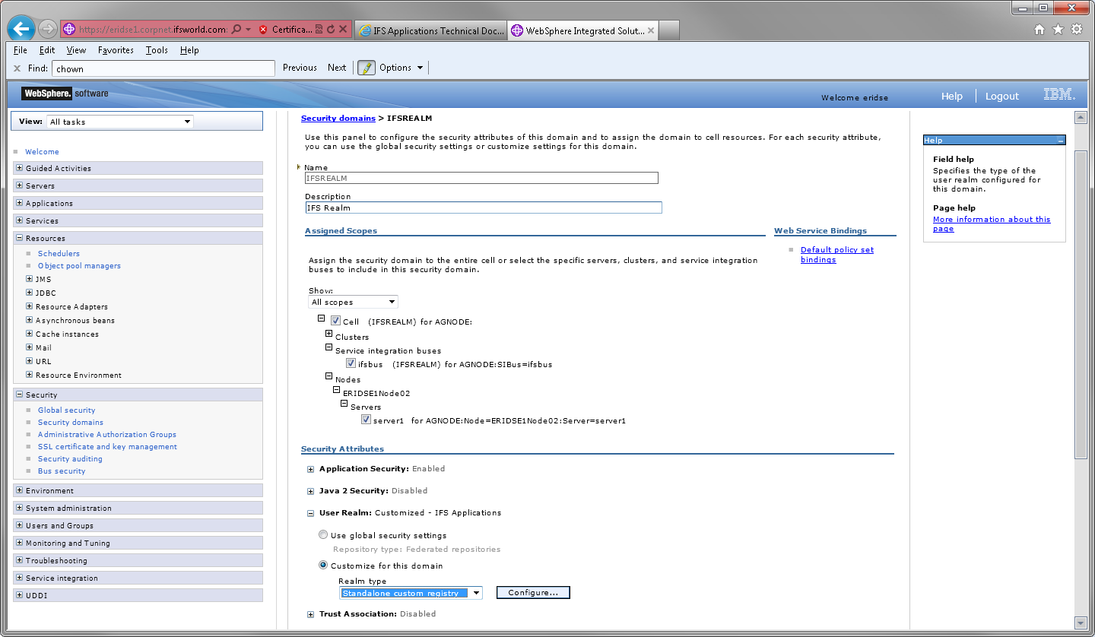Open the View menu
1095x637 pixels.
click(76, 50)
